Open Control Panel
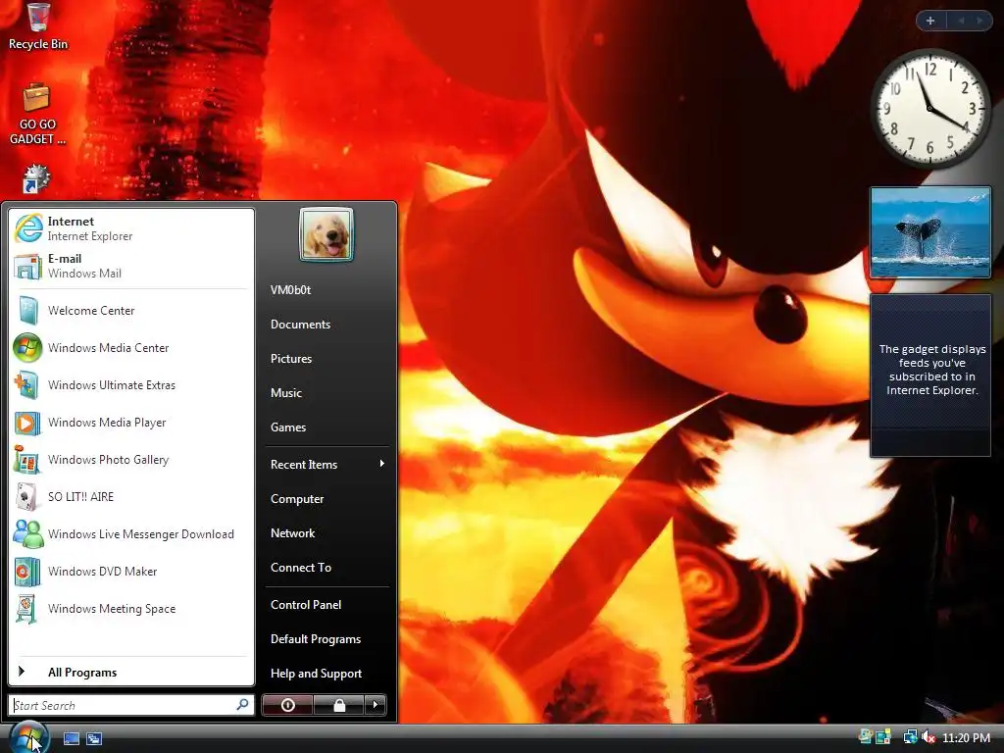 click(326, 604)
